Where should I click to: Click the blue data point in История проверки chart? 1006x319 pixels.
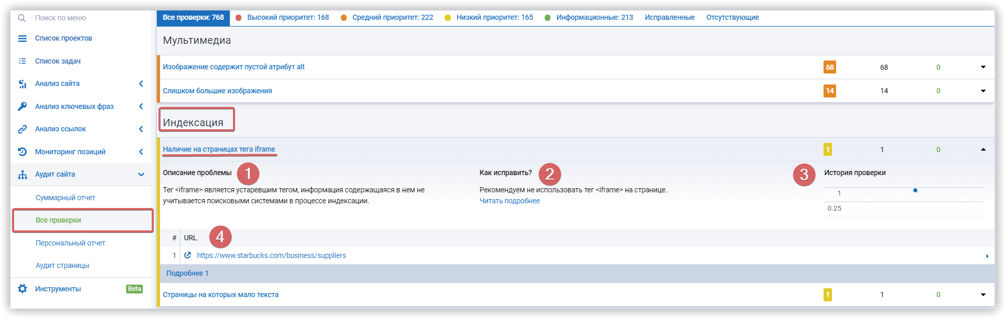(x=915, y=190)
